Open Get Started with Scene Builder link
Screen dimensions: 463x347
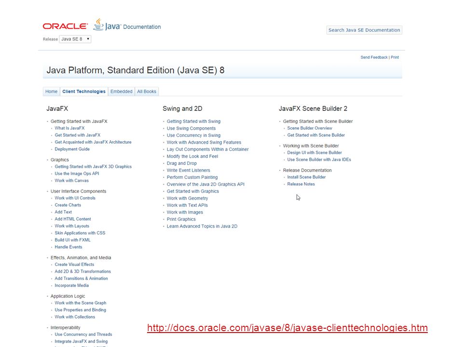[316, 135]
